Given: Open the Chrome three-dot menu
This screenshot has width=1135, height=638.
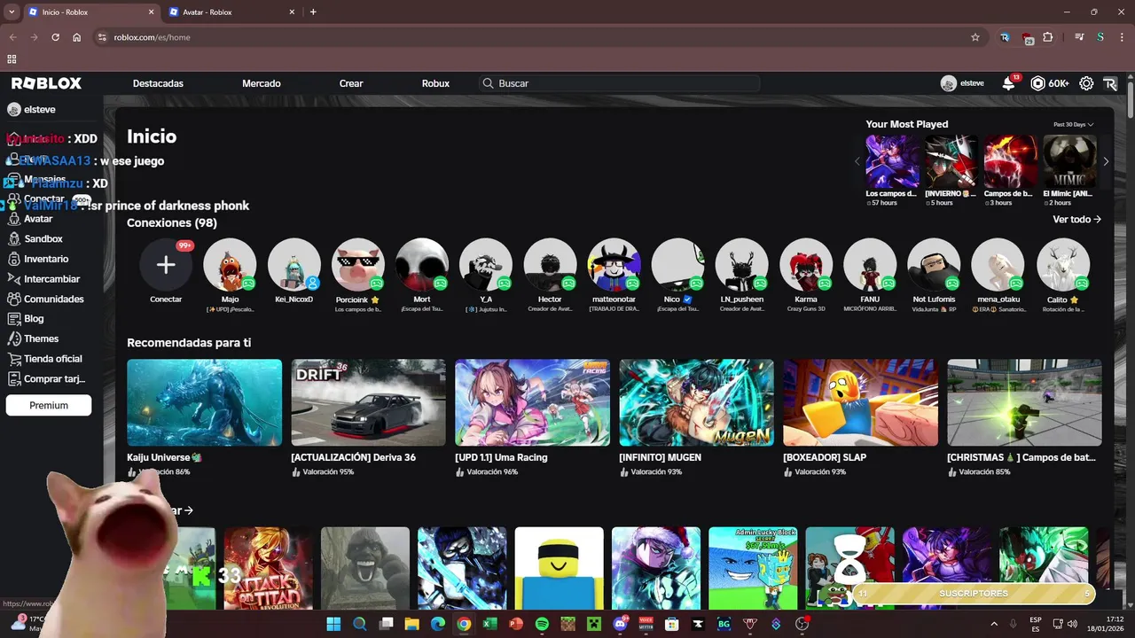Looking at the screenshot, I should tap(1121, 37).
